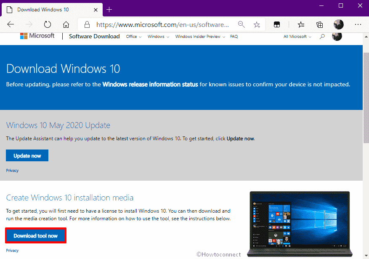This screenshot has height=259, width=369.
Task: Expand the Windows dropdown menu
Action: tap(158, 37)
